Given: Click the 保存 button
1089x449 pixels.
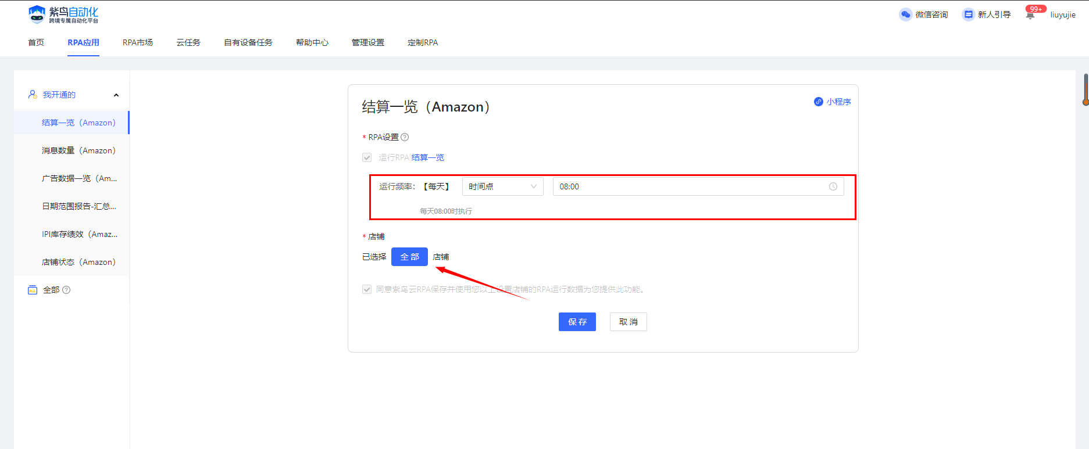Looking at the screenshot, I should (x=577, y=322).
